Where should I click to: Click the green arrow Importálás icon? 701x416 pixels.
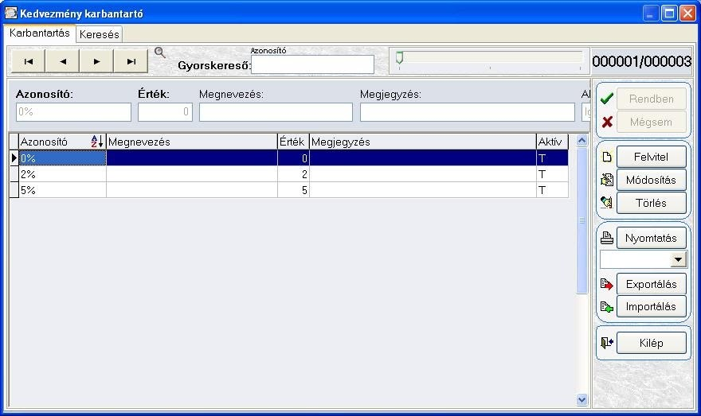coord(607,307)
